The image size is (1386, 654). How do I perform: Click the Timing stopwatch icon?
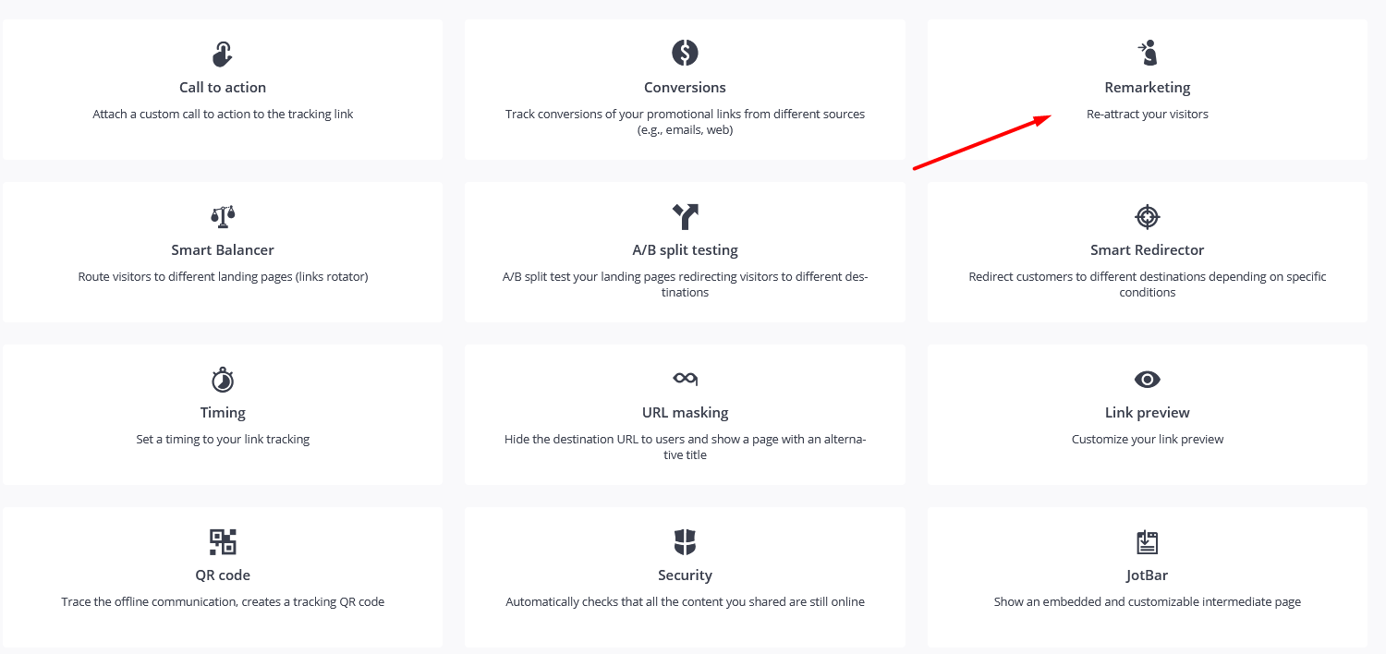click(223, 380)
